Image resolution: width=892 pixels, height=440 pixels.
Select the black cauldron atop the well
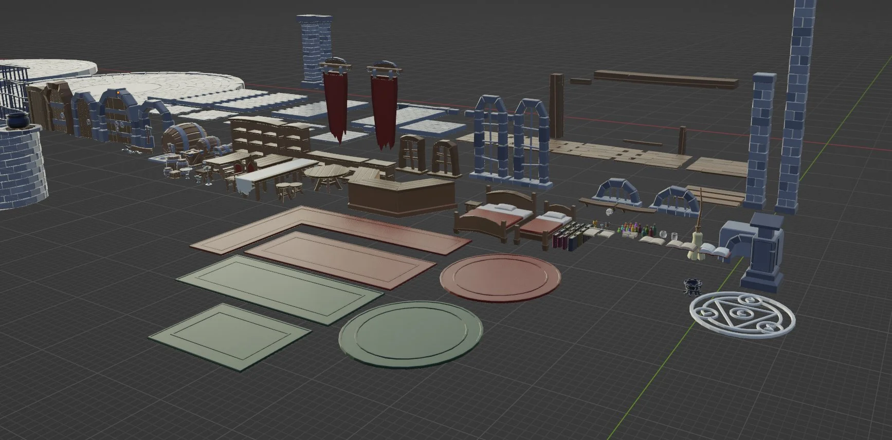(19, 121)
